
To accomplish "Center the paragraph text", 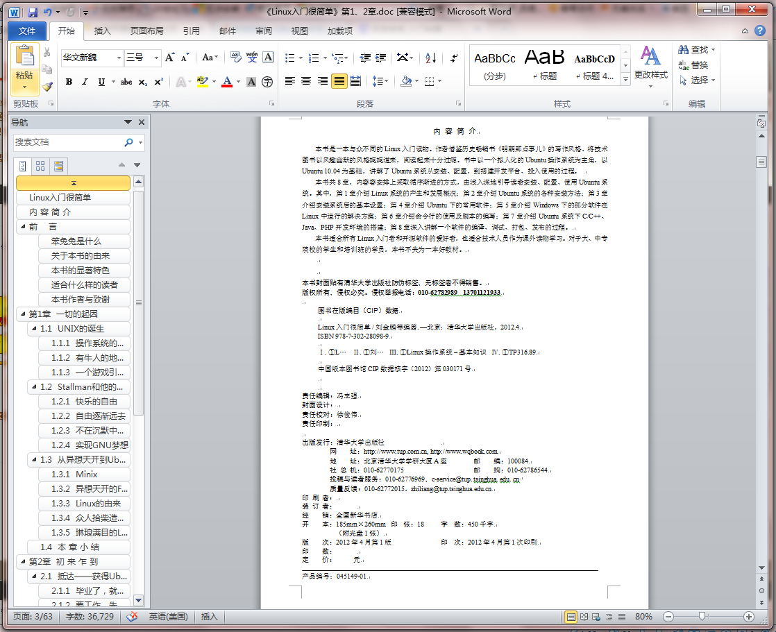I will (x=306, y=81).
